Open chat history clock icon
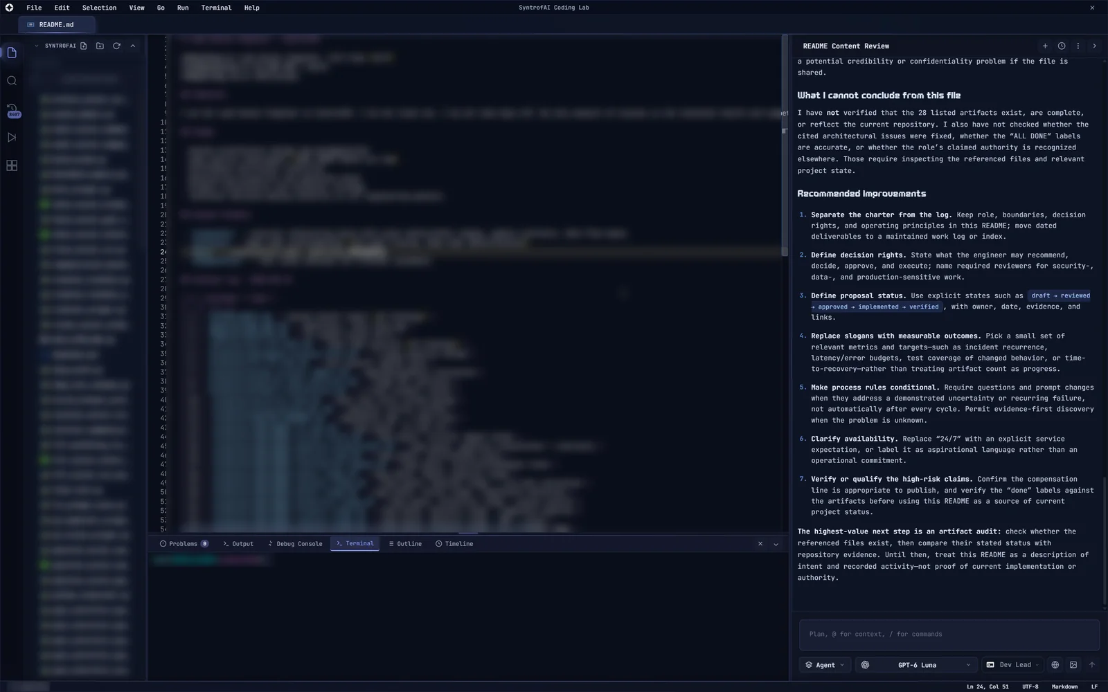The image size is (1108, 692). (x=1062, y=46)
